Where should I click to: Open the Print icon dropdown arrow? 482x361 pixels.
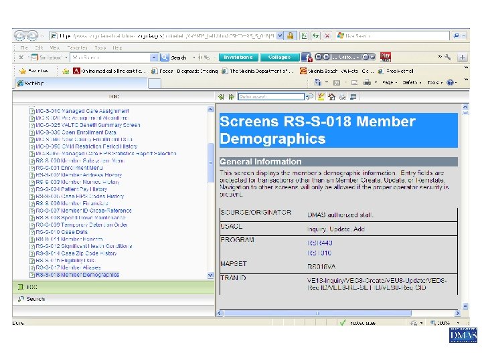point(376,83)
